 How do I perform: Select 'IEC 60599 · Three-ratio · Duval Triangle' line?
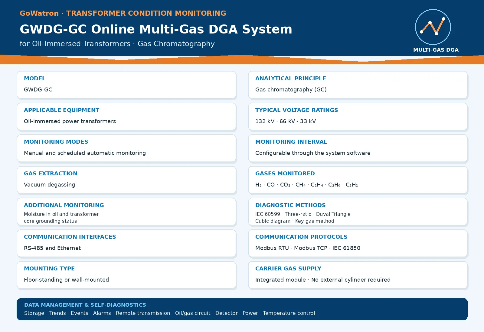pyautogui.click(x=303, y=214)
